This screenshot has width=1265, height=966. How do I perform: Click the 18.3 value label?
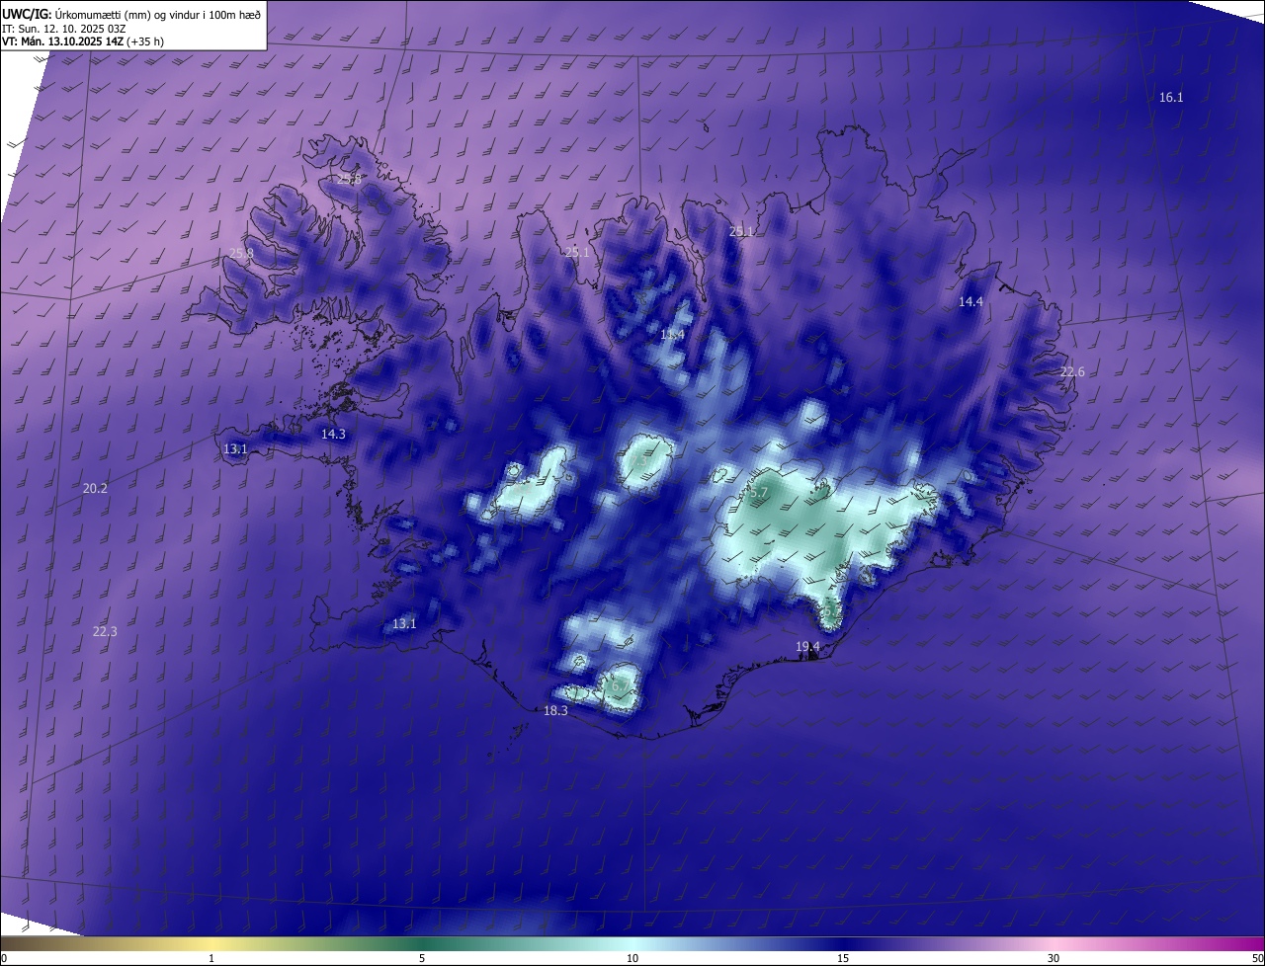(556, 710)
